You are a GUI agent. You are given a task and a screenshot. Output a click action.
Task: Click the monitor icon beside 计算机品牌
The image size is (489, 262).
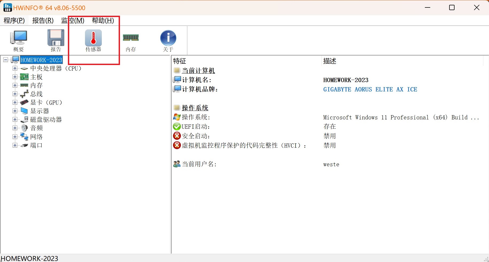(x=177, y=89)
